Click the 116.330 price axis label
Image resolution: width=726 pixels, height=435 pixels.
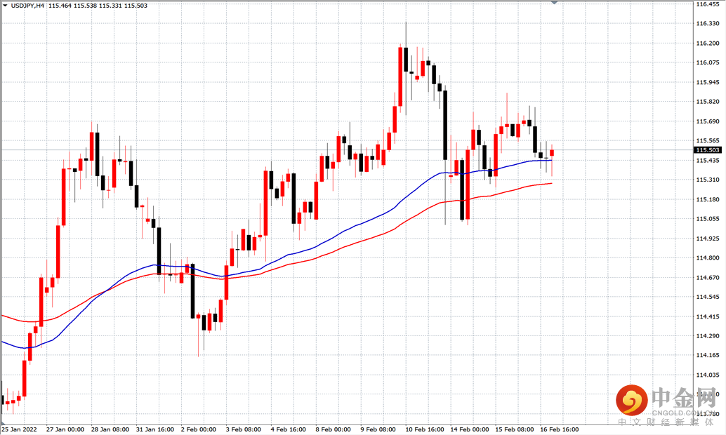(708, 24)
